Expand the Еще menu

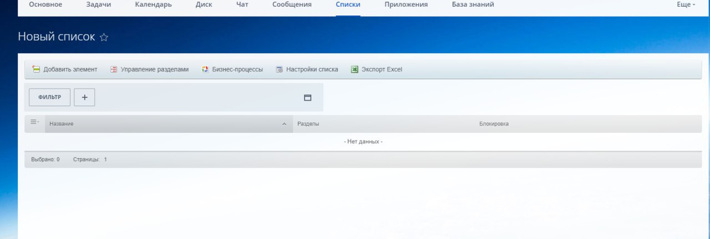tap(686, 4)
